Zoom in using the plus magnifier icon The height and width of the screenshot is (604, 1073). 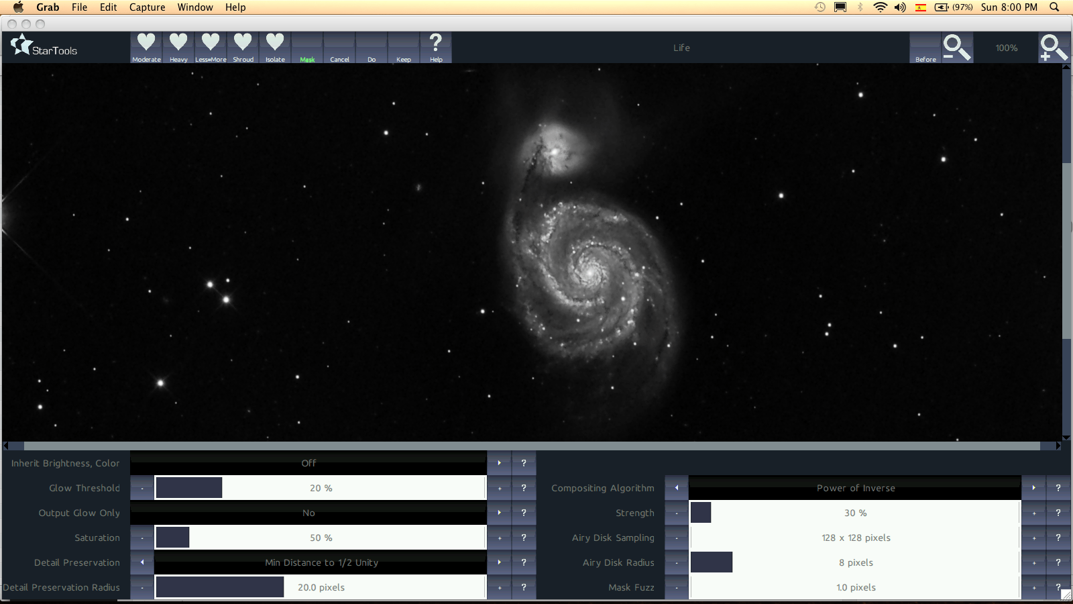(1053, 48)
